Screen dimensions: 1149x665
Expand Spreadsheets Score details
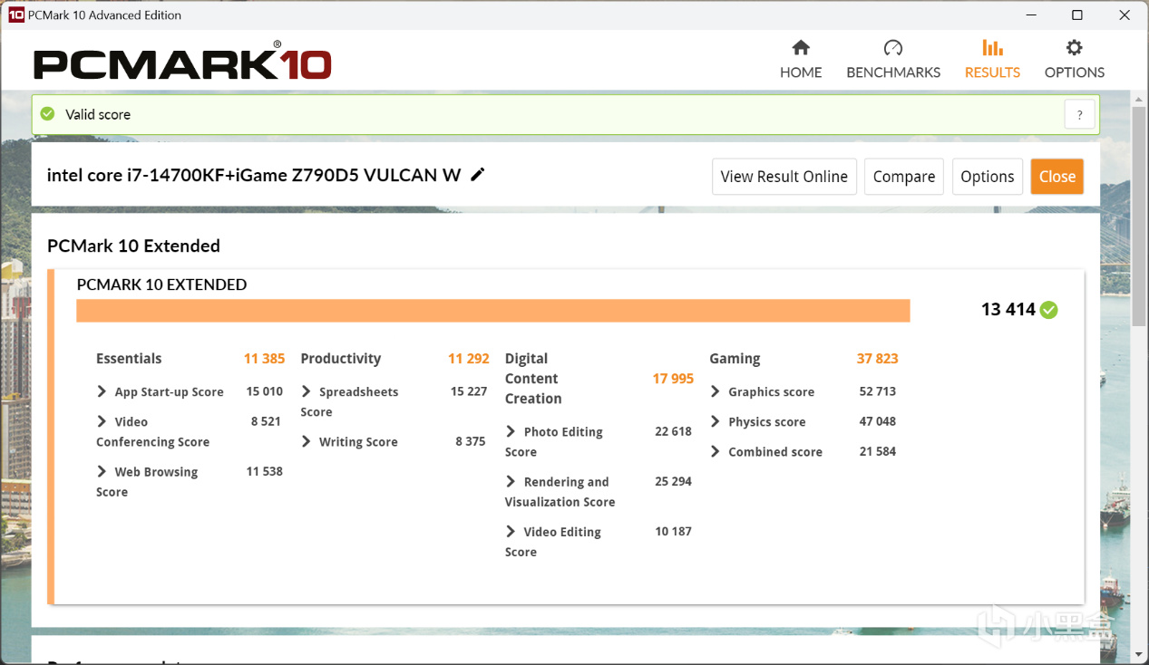click(x=307, y=391)
